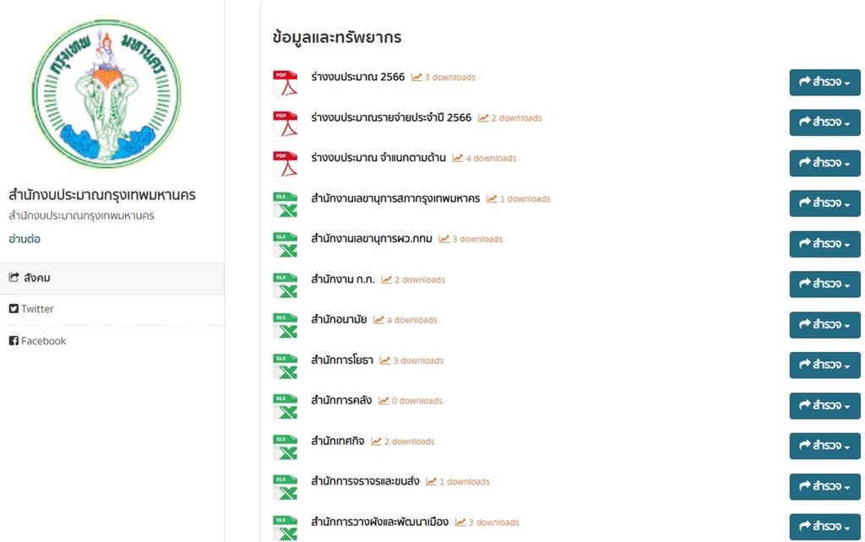Click the Facebook logo icon in sidebar
The width and height of the screenshot is (865, 542).
pos(14,341)
